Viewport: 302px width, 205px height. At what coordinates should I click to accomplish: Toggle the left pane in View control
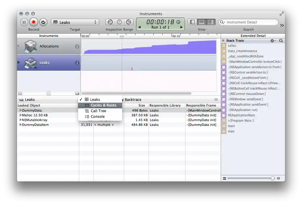point(193,22)
